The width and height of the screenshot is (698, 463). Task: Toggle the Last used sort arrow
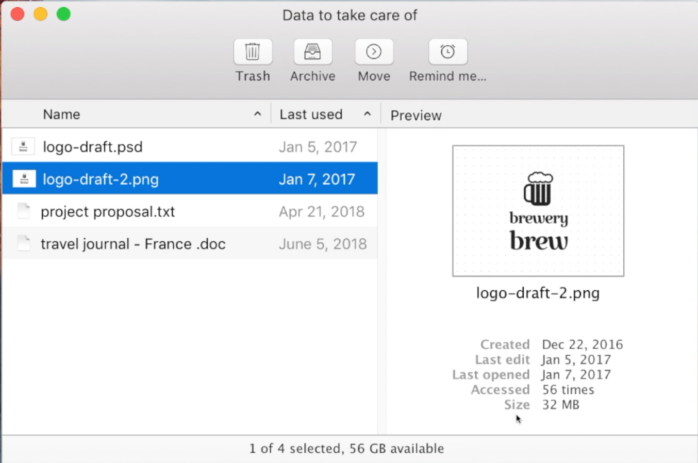pyautogui.click(x=367, y=114)
